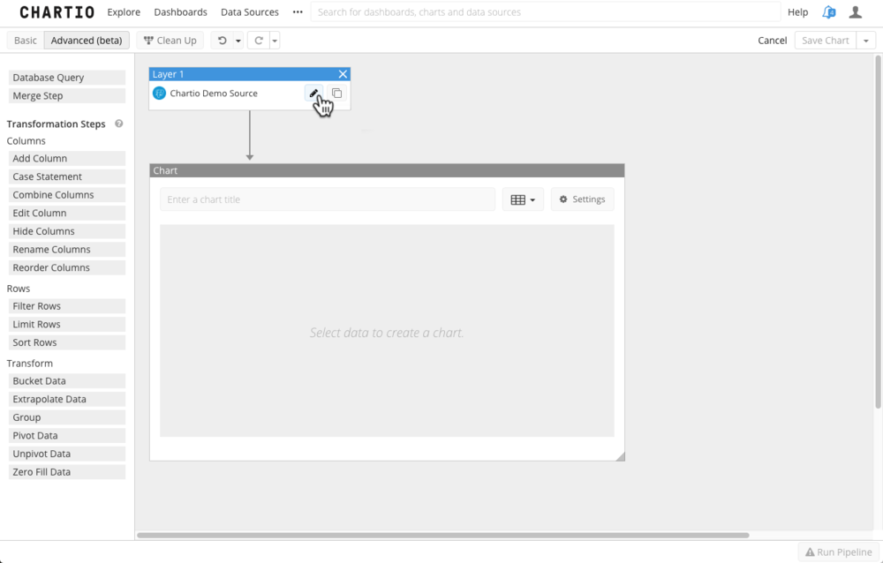Click the Chartio logo
The image size is (883, 563).
pos(57,11)
